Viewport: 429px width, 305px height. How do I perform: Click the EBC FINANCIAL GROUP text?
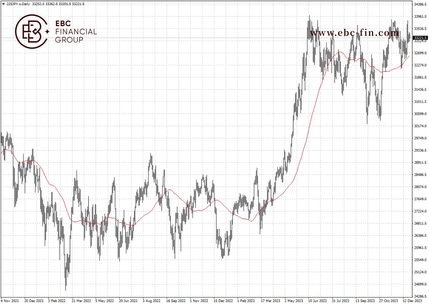pyautogui.click(x=76, y=32)
